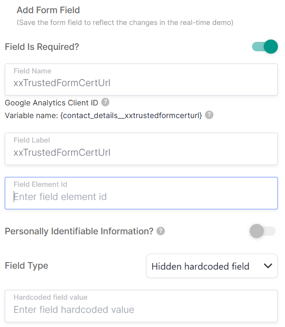Select the Hardcoded field value input
Screen dimensions: 285x327
coord(141,310)
